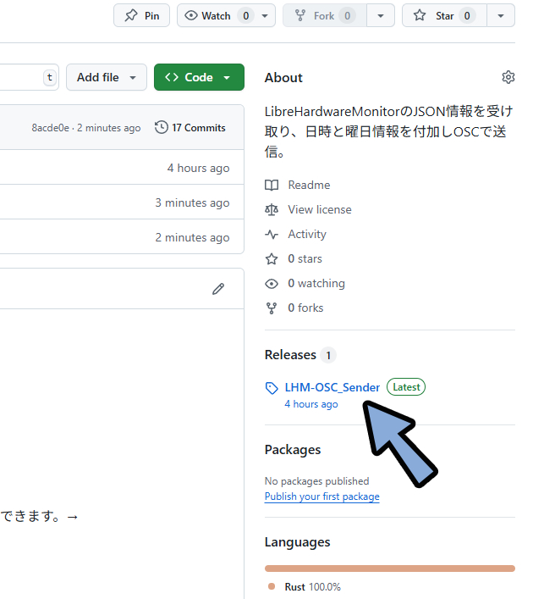Open the Activity link
Viewport: 544px width, 599px height.
(307, 234)
